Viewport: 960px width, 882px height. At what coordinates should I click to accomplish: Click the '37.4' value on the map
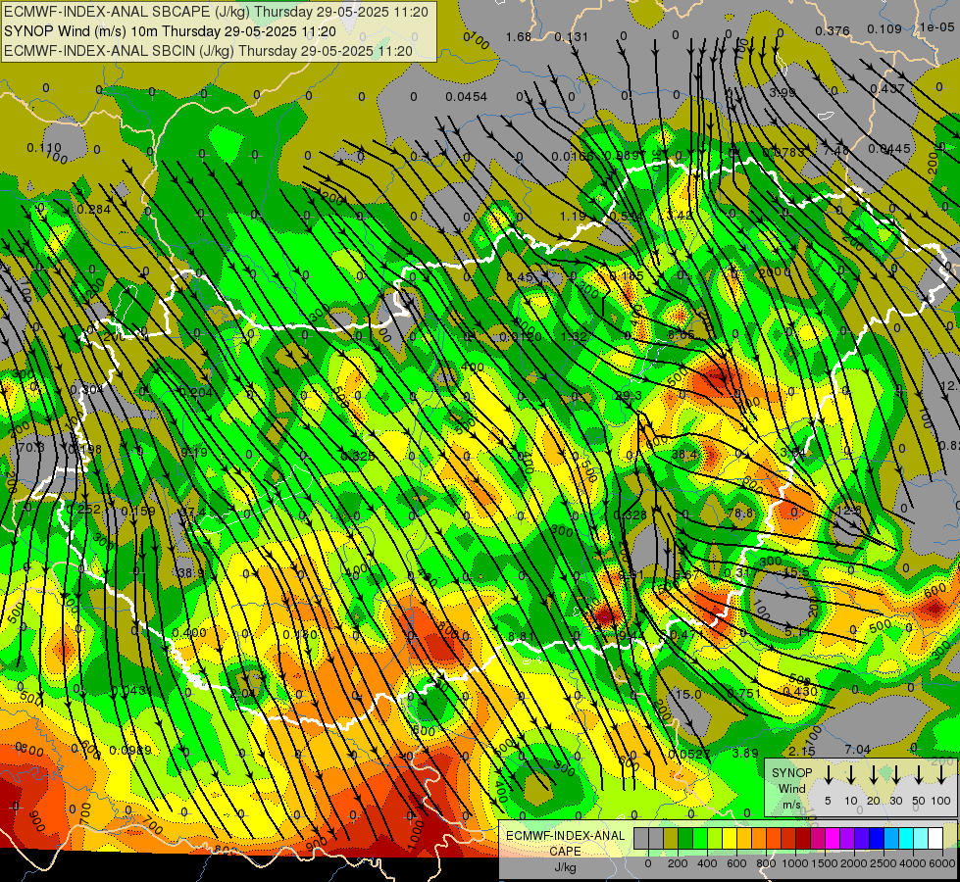[x=193, y=512]
